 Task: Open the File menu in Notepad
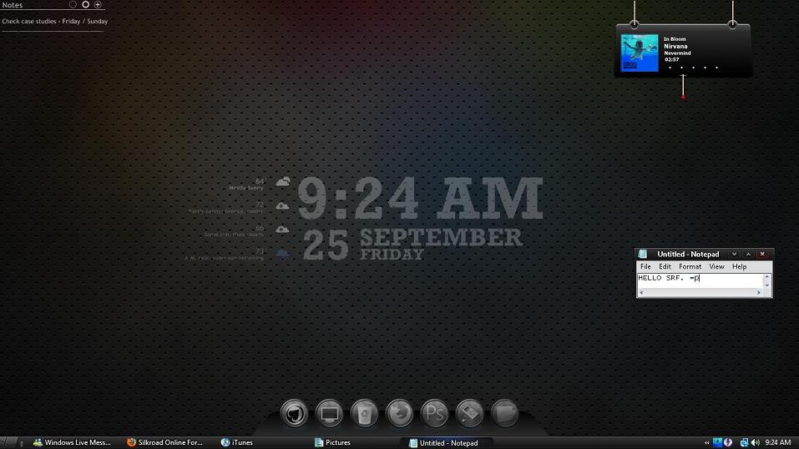click(x=645, y=266)
